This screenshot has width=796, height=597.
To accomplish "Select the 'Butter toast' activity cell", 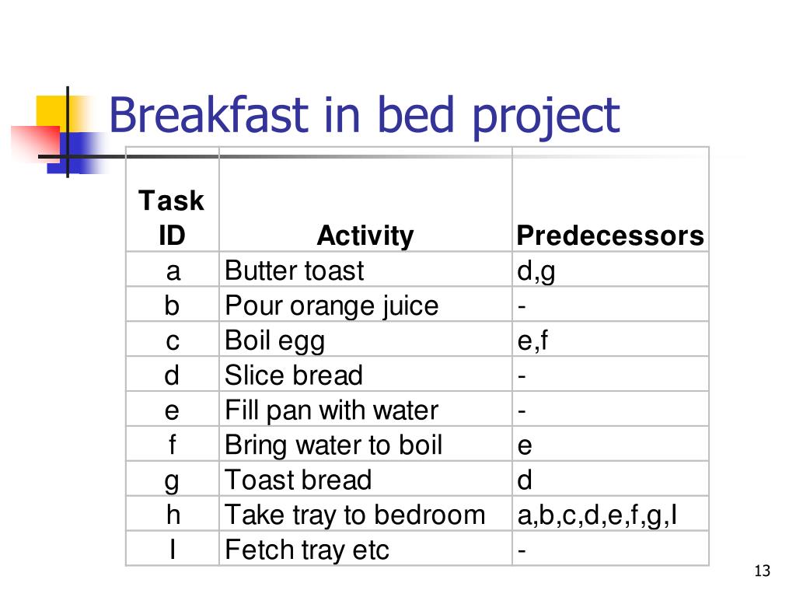I will (x=365, y=270).
